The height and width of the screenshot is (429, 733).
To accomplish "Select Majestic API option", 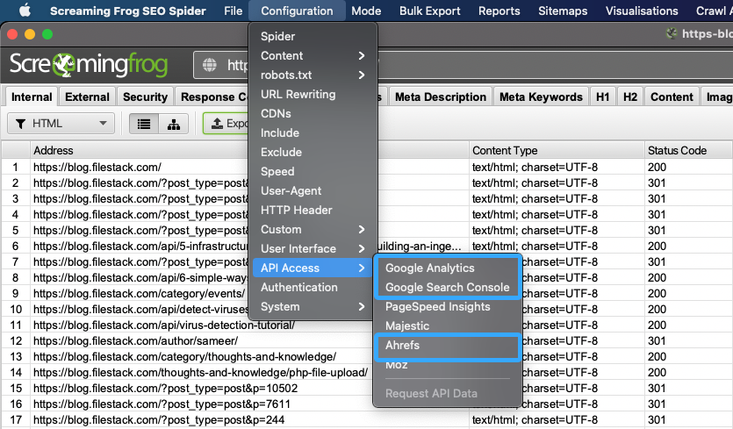I will [x=448, y=325].
